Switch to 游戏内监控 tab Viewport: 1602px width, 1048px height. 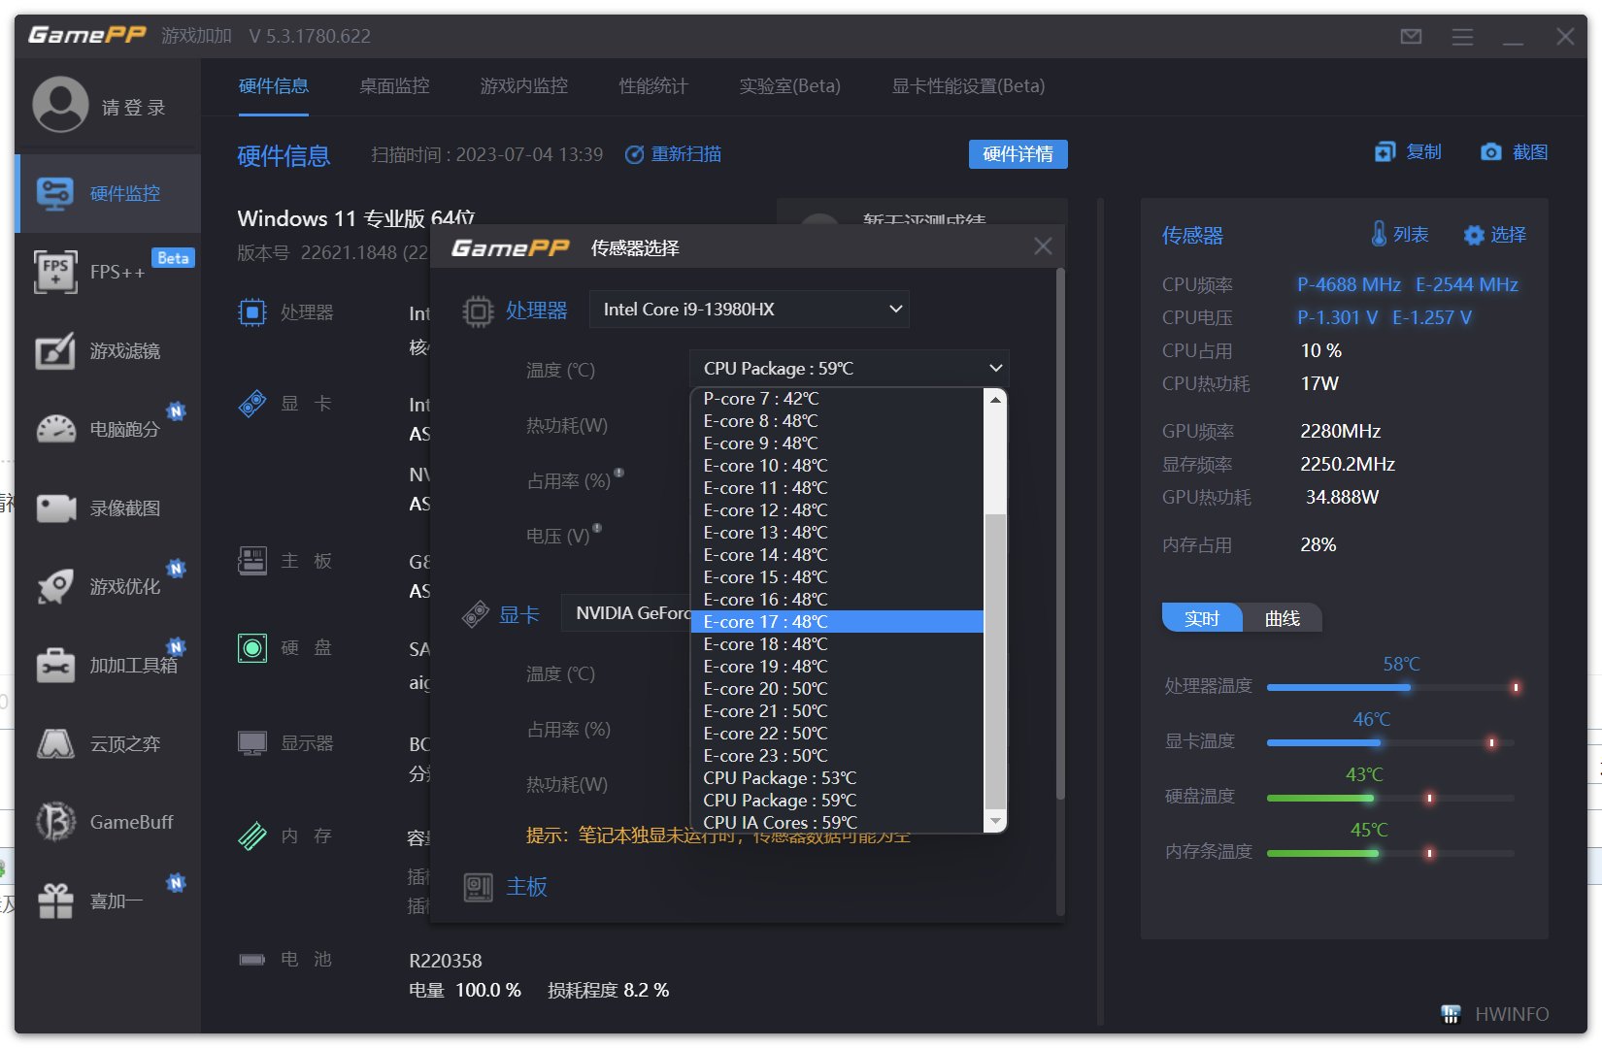tap(524, 86)
